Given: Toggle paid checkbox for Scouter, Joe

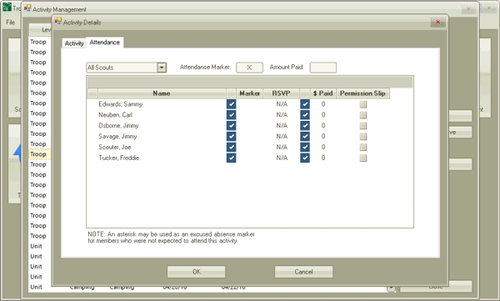Looking at the screenshot, I should coord(305,147).
